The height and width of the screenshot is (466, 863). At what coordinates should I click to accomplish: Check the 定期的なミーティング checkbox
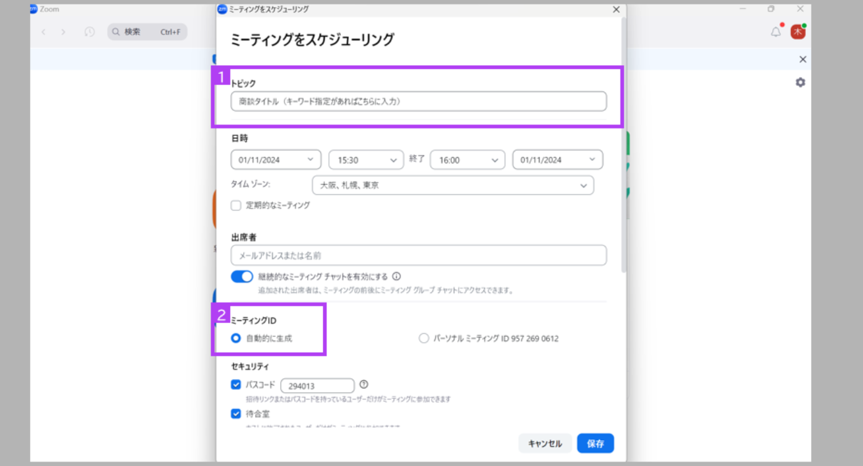coord(236,205)
